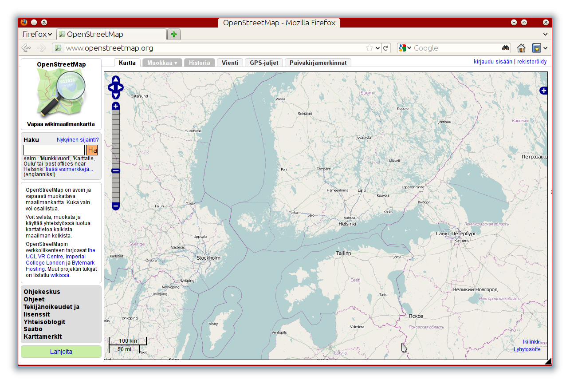
Task: Reload the page with the refresh icon
Action: [x=386, y=48]
